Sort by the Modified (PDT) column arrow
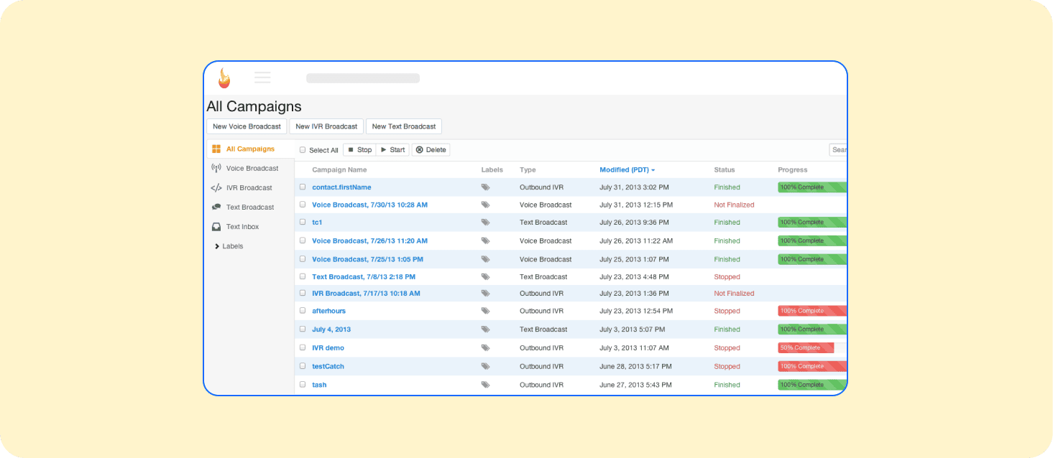Viewport: 1053px width, 458px height. point(653,170)
